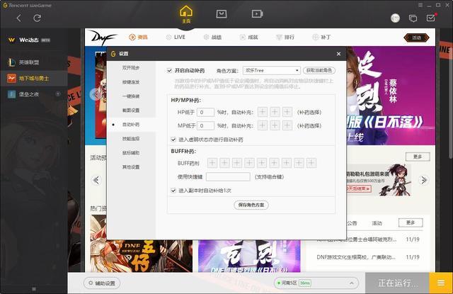Open the yellow menu icon beside 正在运行
453x294 pixels.
(440, 283)
